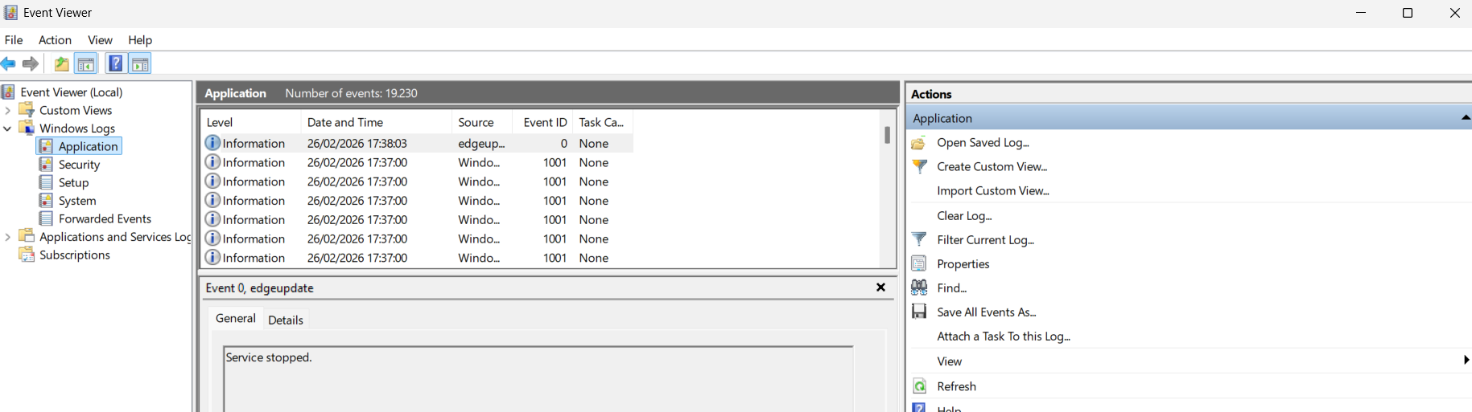The height and width of the screenshot is (412, 1472).
Task: Collapse the Application section in Actions pane
Action: 1465,118
